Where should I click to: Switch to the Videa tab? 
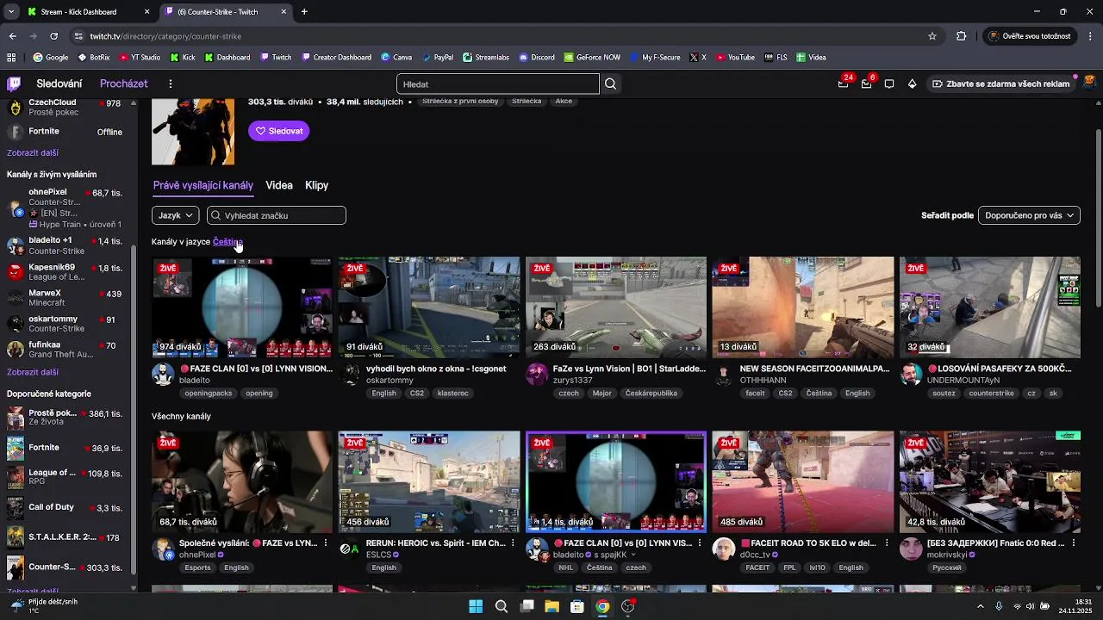tap(279, 185)
